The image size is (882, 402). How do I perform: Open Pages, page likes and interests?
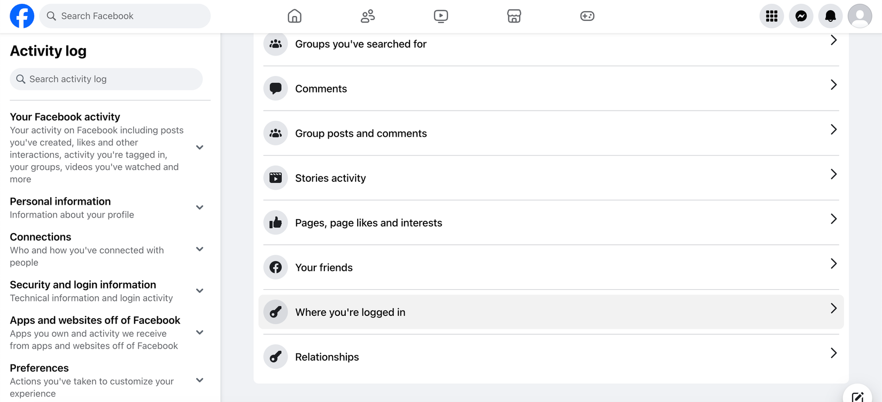(551, 223)
